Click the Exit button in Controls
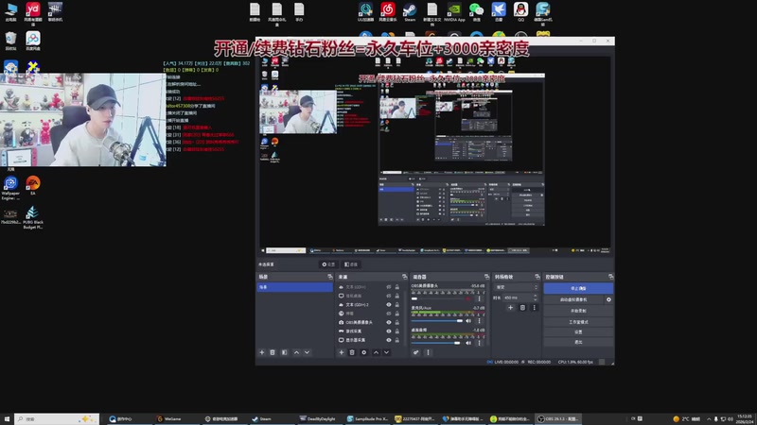 (x=578, y=342)
